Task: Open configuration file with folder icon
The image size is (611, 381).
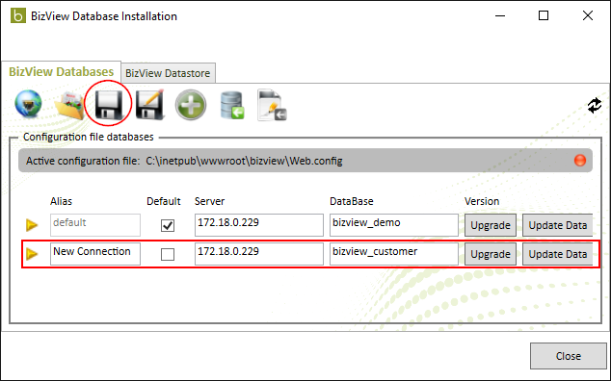Action: tap(69, 105)
